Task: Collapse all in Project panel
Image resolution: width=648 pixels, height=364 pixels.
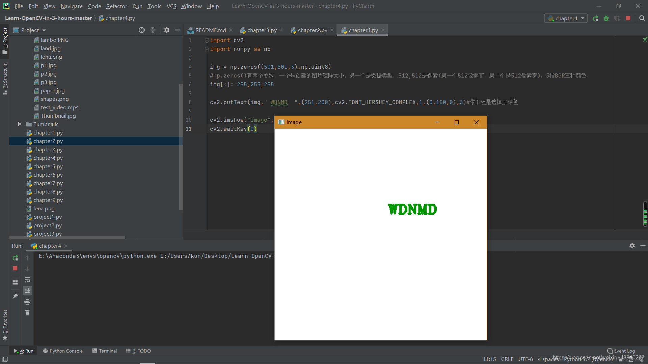Action: click(x=153, y=30)
